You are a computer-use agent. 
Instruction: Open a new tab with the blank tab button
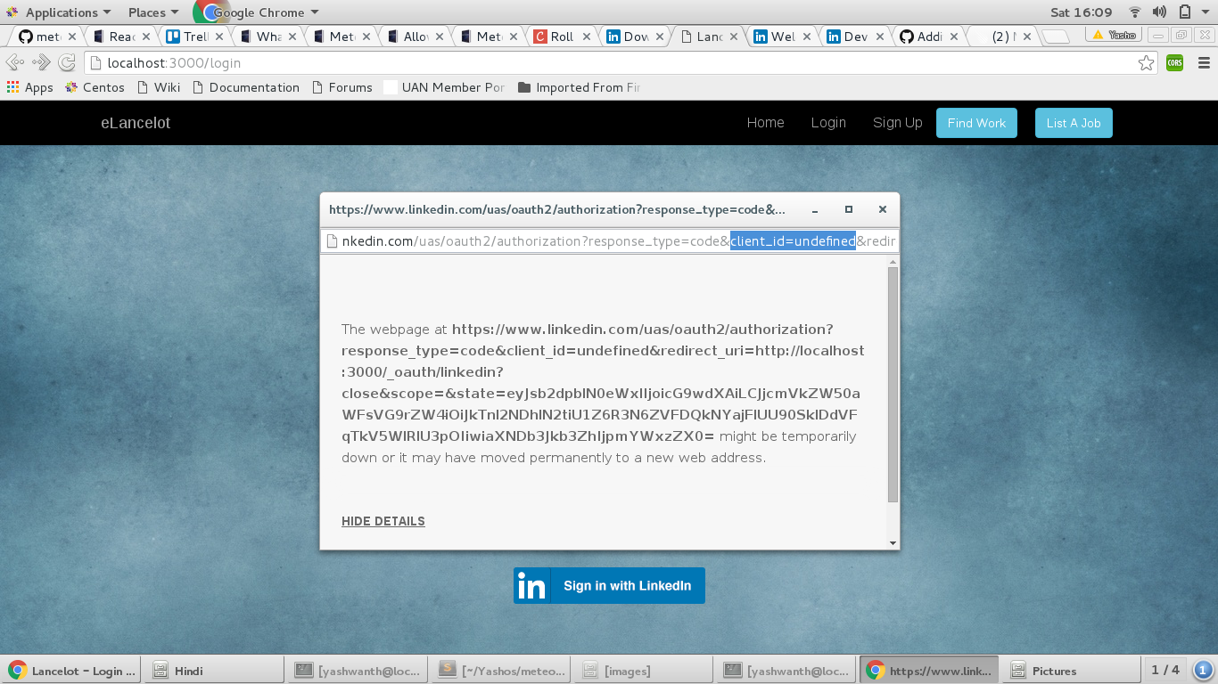click(x=1056, y=37)
